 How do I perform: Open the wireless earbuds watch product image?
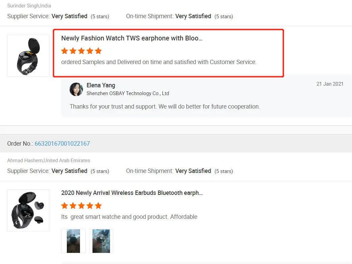point(28,210)
